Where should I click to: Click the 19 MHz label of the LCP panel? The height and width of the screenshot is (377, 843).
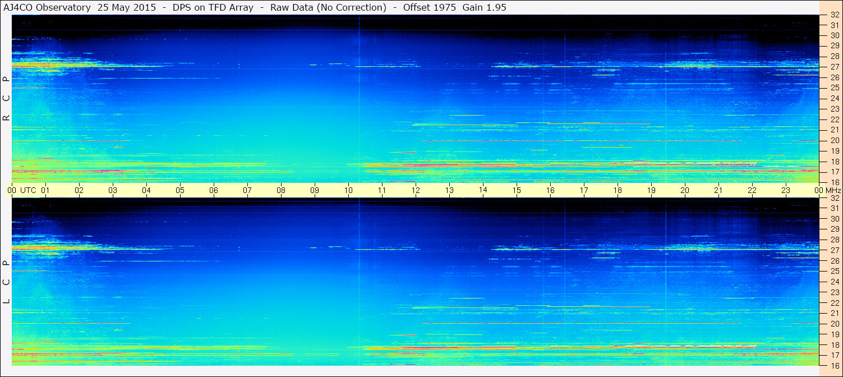[x=835, y=334]
